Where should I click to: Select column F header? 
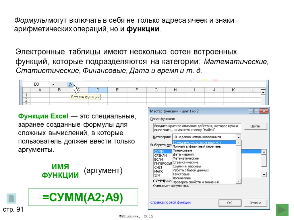(136, 90)
